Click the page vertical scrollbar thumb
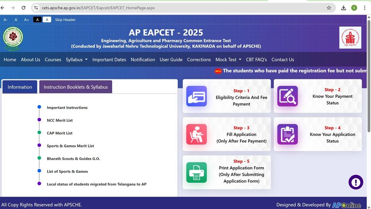 pyautogui.click(x=369, y=76)
